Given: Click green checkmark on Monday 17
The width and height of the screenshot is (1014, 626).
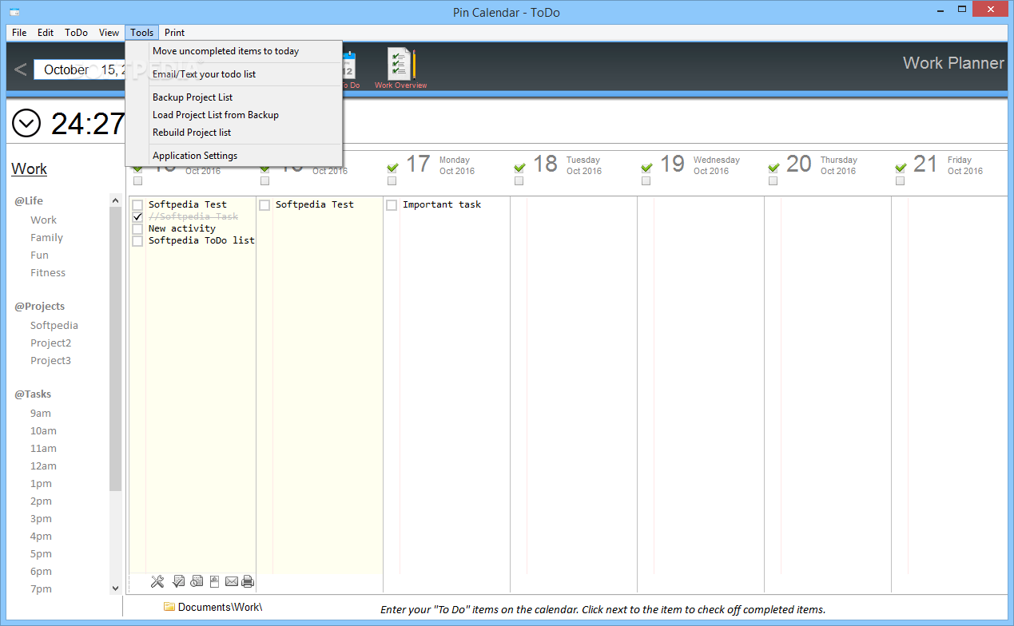Looking at the screenshot, I should point(392,168).
